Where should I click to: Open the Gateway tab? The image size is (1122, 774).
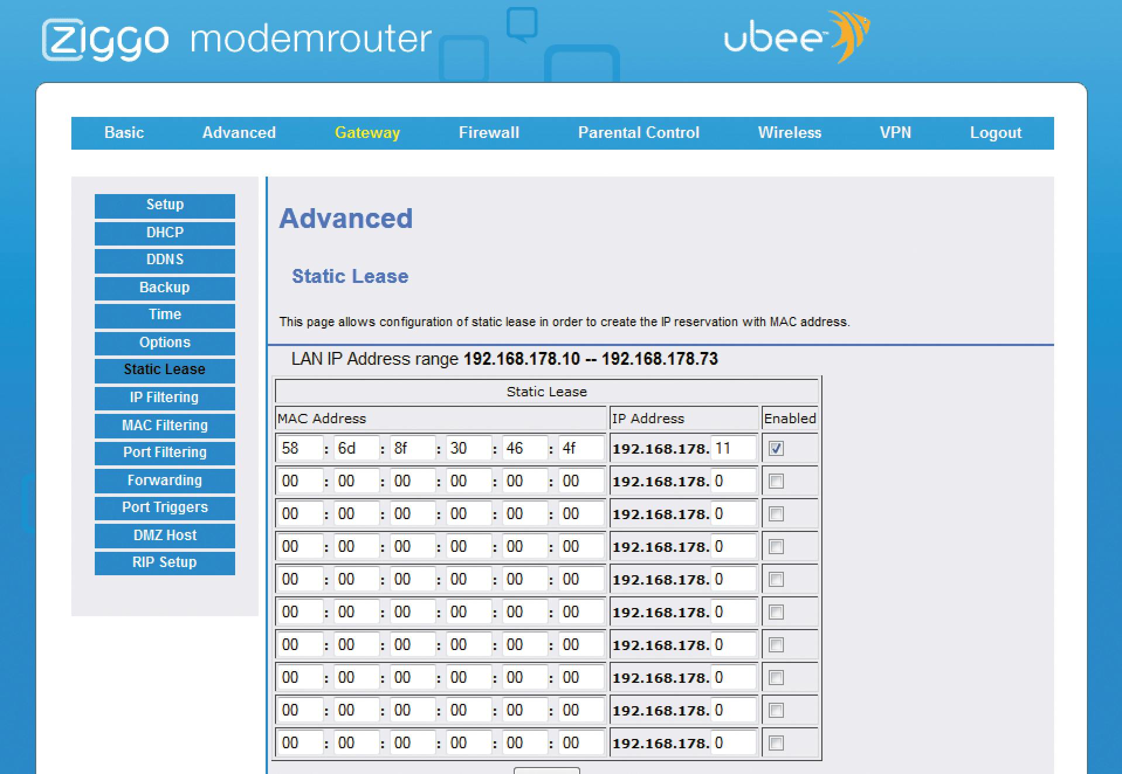367,133
